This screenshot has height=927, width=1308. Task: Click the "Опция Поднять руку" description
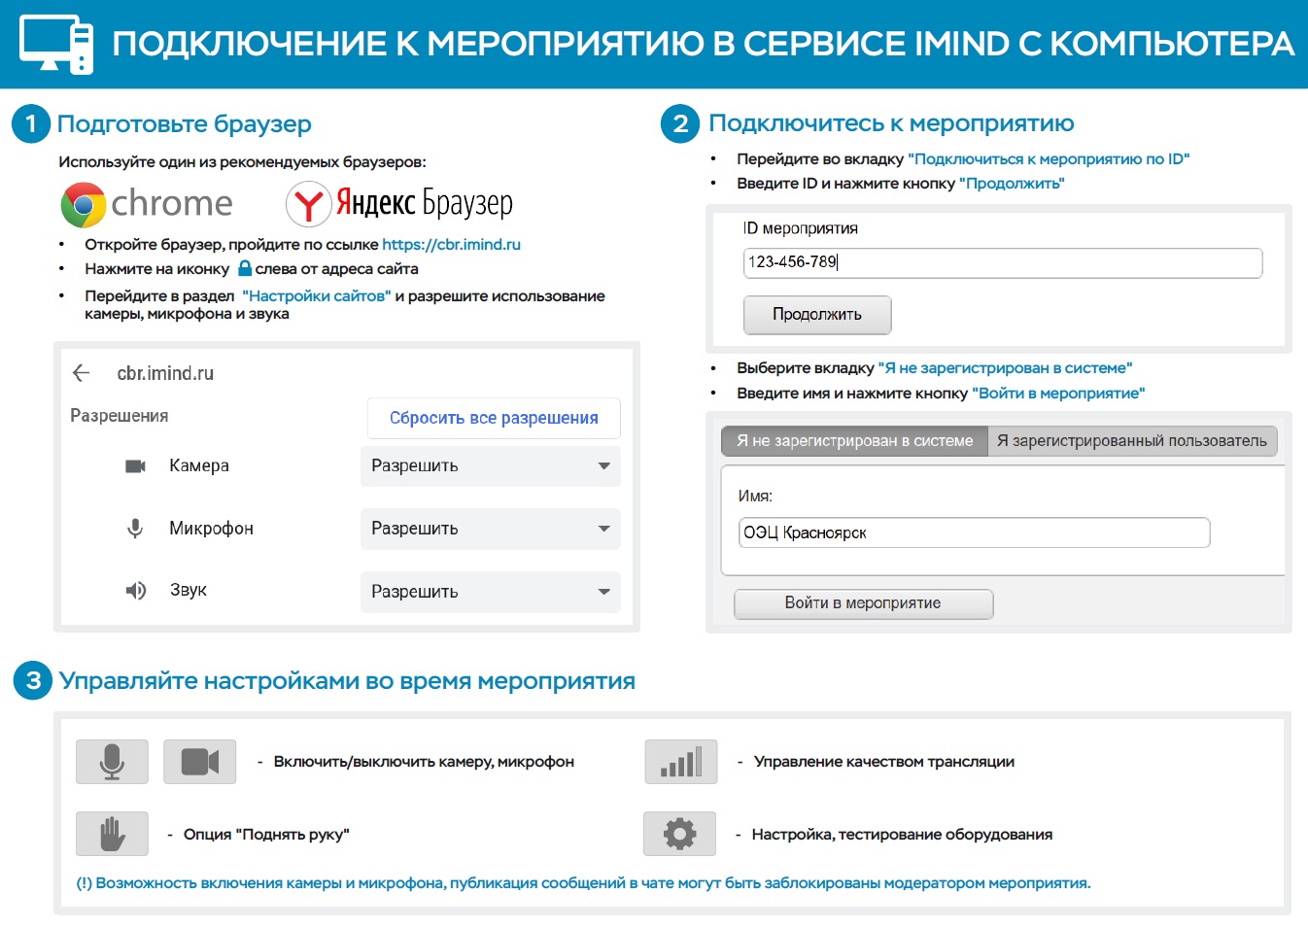(266, 835)
